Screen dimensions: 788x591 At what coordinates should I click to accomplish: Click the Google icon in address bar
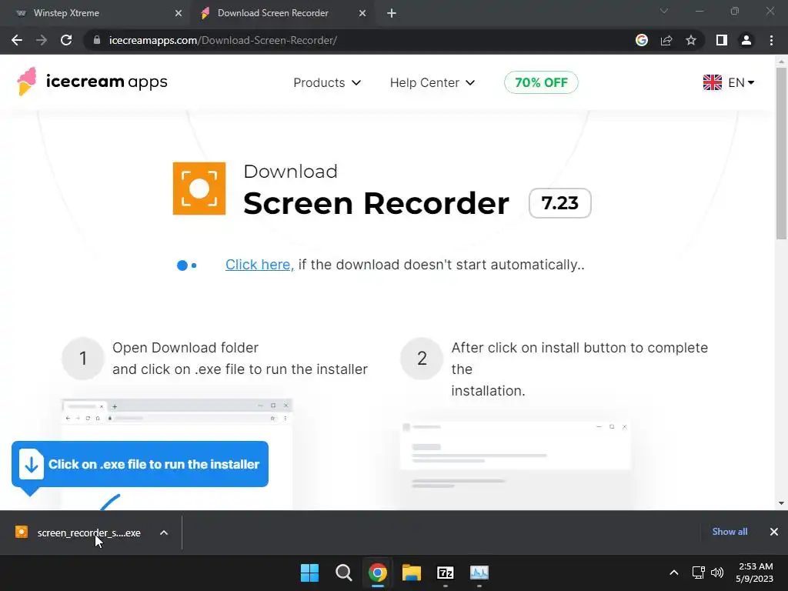[641, 40]
